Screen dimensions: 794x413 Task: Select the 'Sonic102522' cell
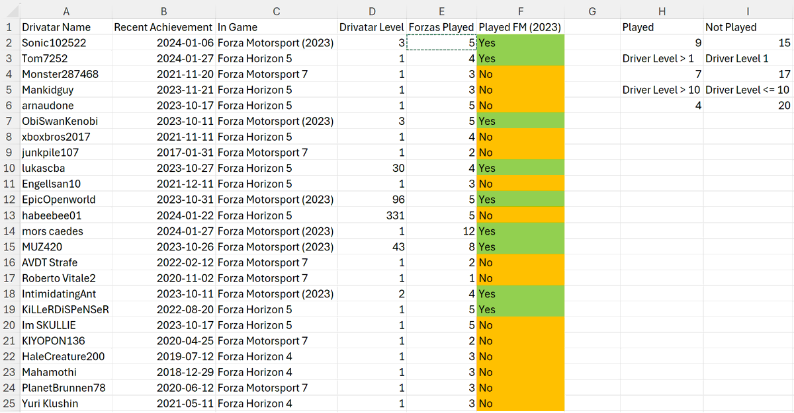[x=66, y=43]
